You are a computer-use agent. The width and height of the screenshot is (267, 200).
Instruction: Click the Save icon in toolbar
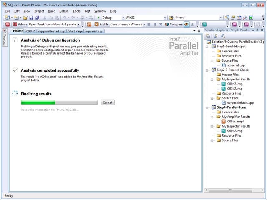coord(31,17)
